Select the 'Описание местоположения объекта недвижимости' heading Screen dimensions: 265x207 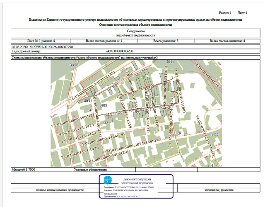point(135,25)
